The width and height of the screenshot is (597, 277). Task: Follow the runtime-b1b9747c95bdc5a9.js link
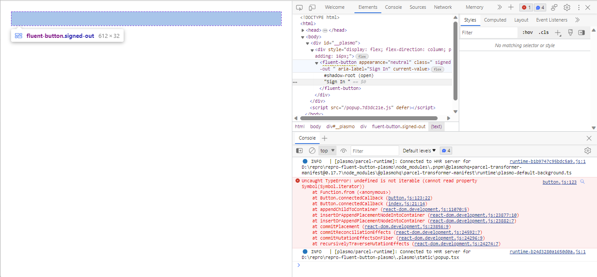[548, 161]
